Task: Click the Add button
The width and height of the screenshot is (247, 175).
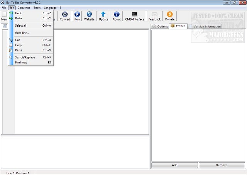Action: (174, 165)
